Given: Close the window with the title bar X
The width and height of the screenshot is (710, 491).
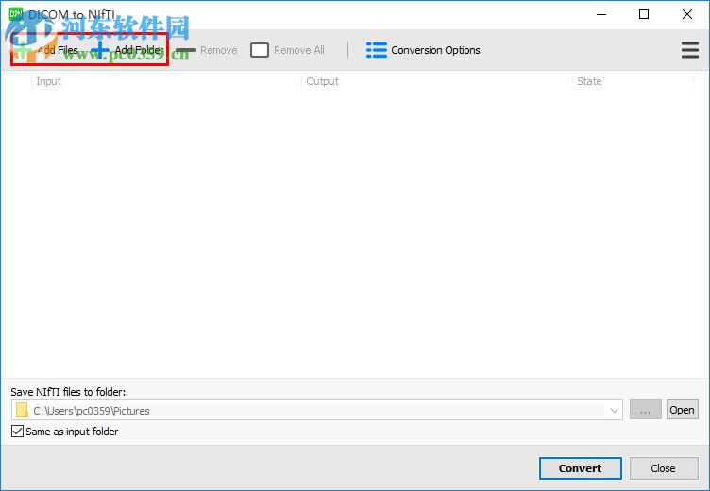Looking at the screenshot, I should 687,14.
